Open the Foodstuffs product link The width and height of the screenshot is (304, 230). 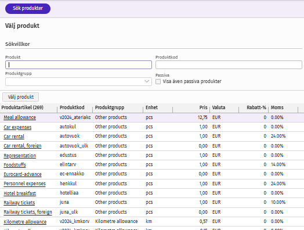point(15,165)
